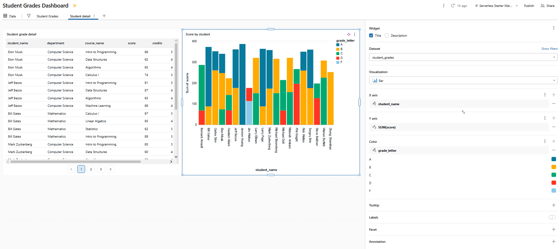Click legend entry A in chart
This screenshot has height=249, width=560.
tap(340, 45)
